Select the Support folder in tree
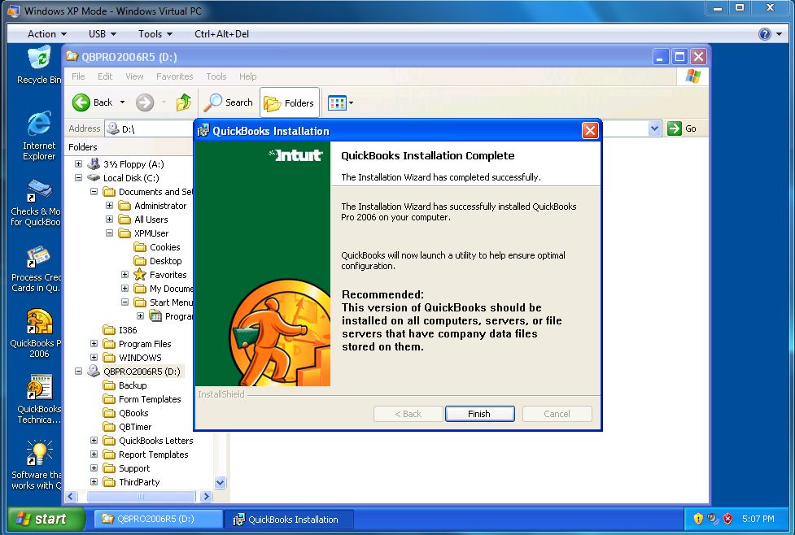 coord(126,468)
